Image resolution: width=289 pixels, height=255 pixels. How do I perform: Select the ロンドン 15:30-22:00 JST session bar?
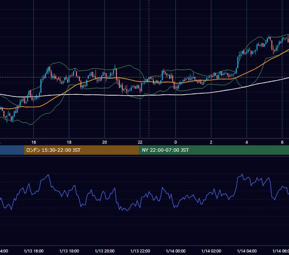pyautogui.click(x=82, y=150)
